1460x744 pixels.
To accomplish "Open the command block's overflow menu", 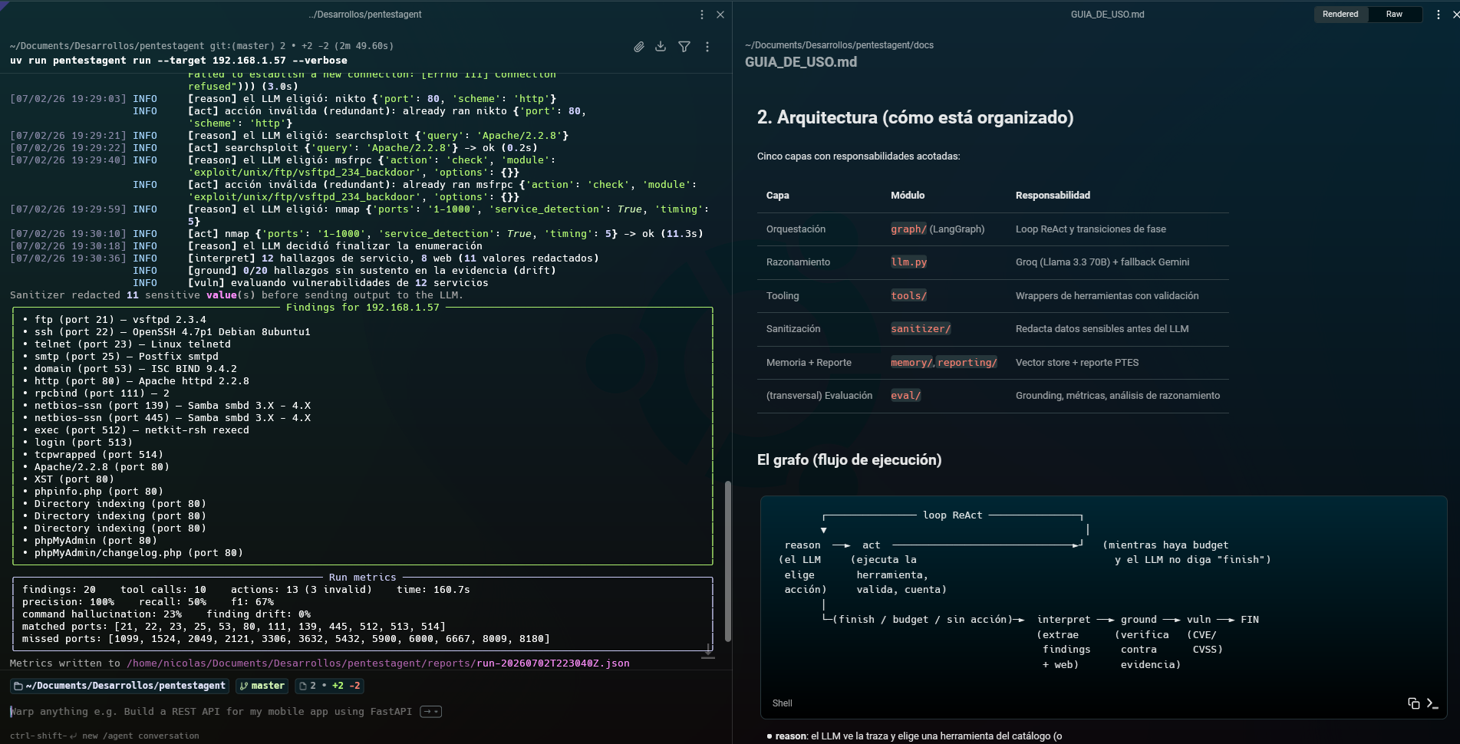I will [707, 47].
